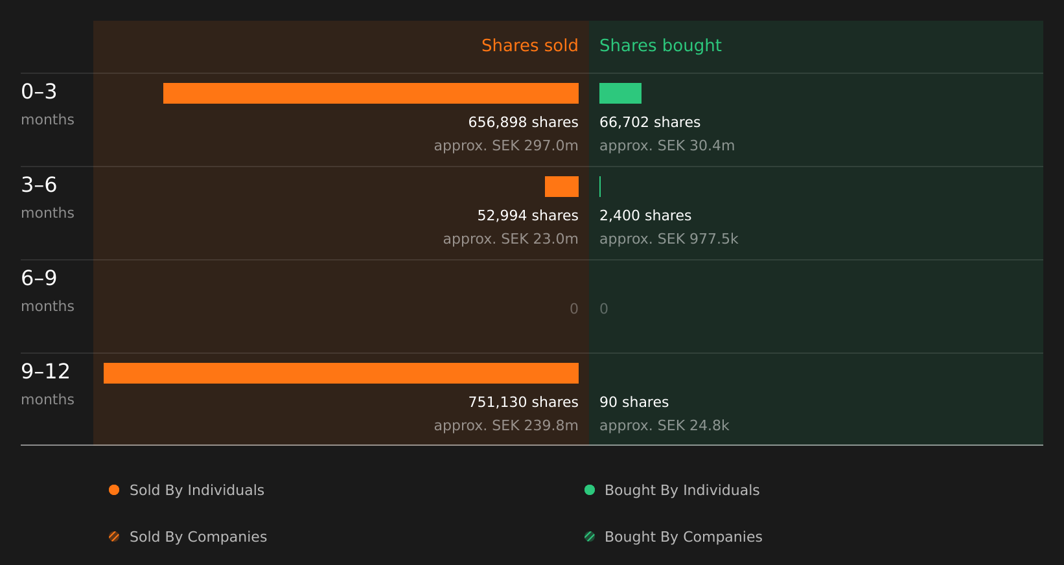Click the 9–12 period label
Image resolution: width=1064 pixels, height=565 pixels.
(45, 371)
